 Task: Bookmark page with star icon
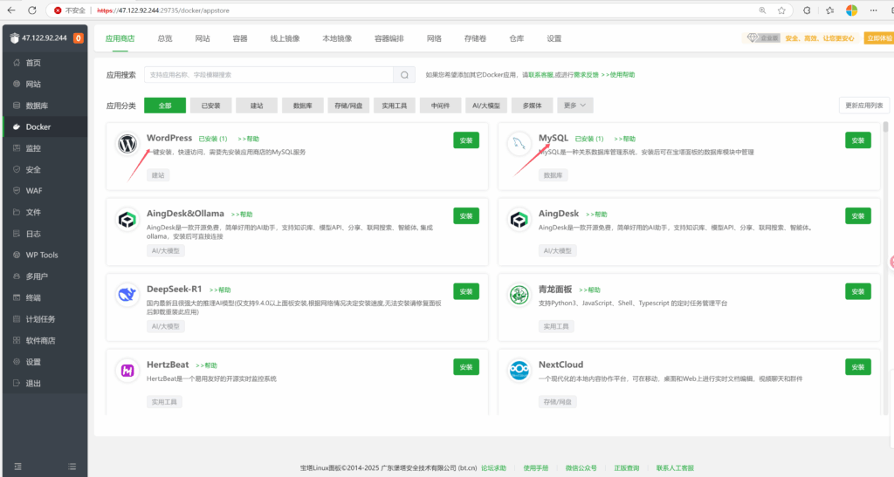[x=781, y=10]
